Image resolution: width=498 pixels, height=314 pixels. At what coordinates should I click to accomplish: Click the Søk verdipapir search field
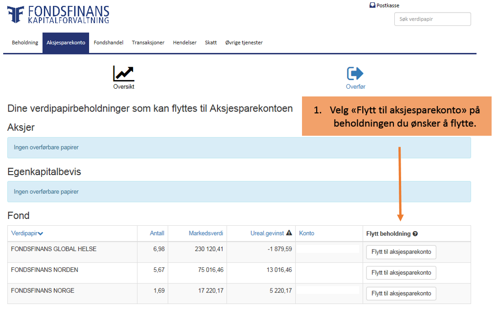click(x=432, y=19)
